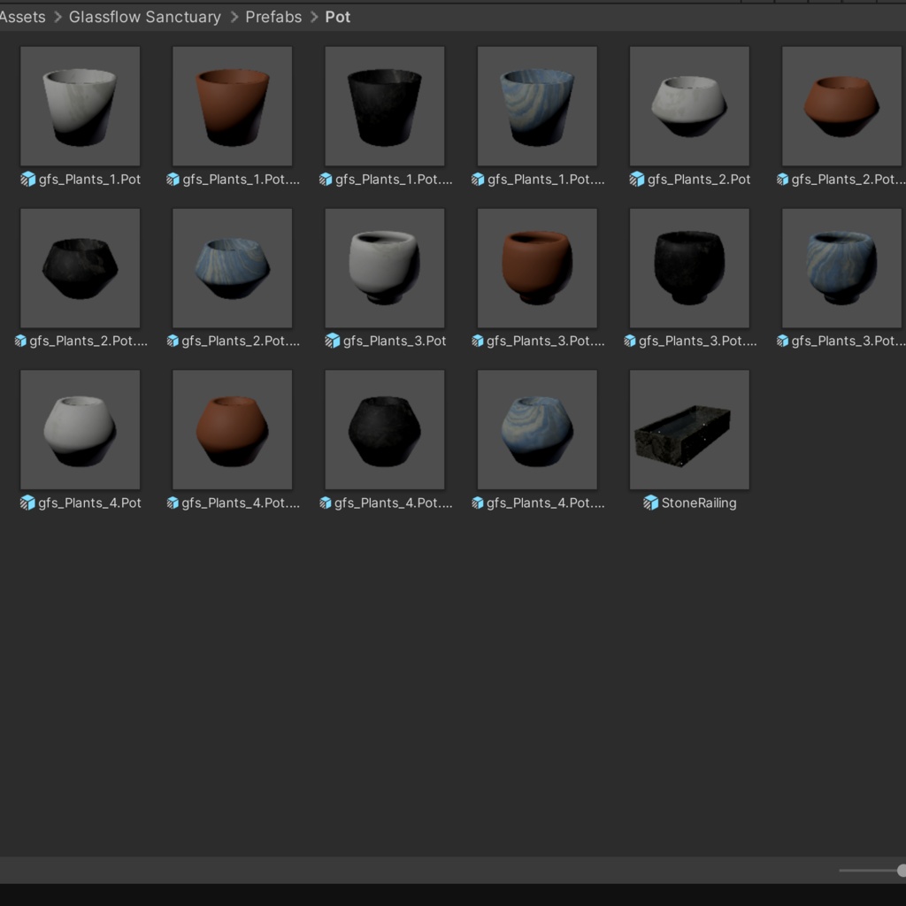
Task: Click the prefab cube icon beside gfs_Plants_2.Pot
Action: (x=637, y=179)
